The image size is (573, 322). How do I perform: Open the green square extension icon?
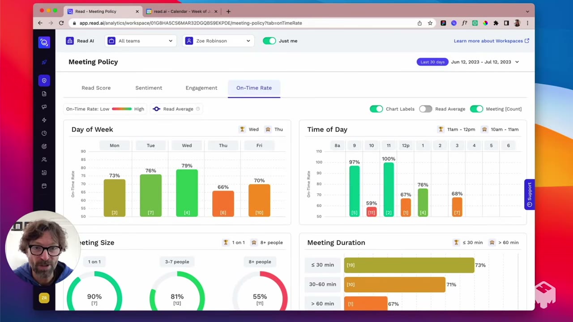[475, 23]
